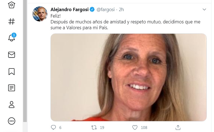Click the gray vertical scrollbar
Image resolution: width=214 pixels, height=132 pixels.
pyautogui.click(x=25, y=61)
